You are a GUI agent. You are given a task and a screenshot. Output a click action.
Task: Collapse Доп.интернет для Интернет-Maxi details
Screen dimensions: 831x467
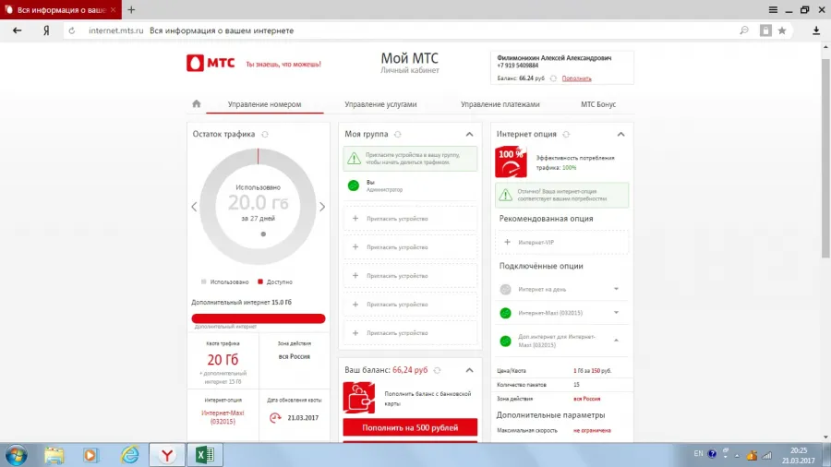pos(617,341)
